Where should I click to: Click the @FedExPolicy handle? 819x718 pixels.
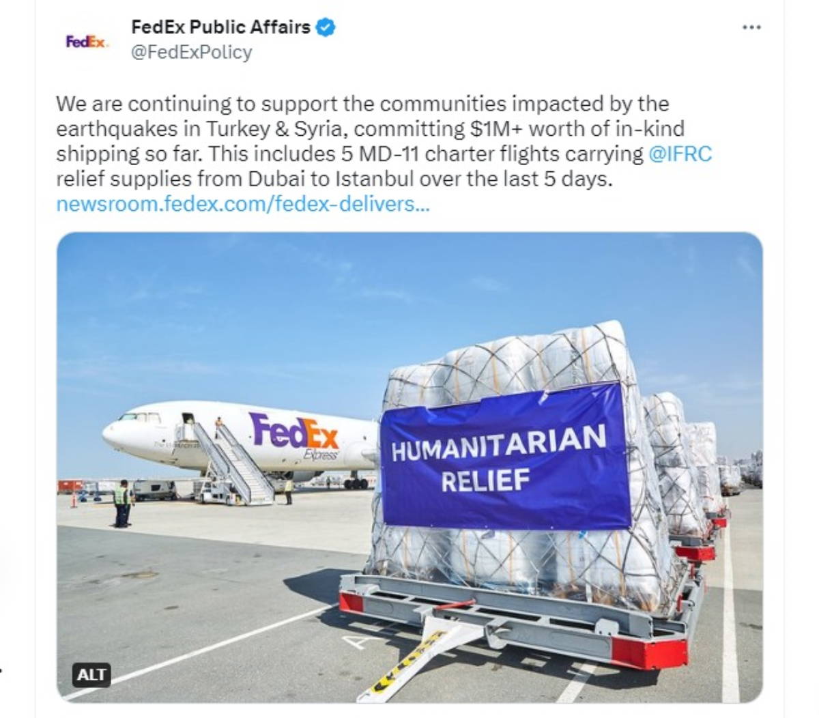191,53
